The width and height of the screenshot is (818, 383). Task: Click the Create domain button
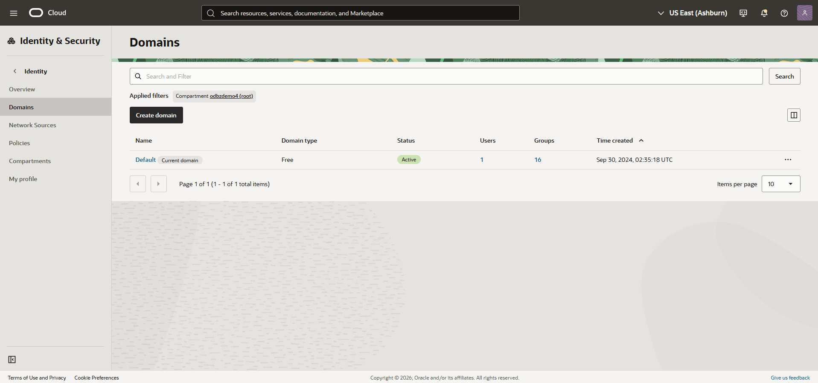(x=156, y=115)
